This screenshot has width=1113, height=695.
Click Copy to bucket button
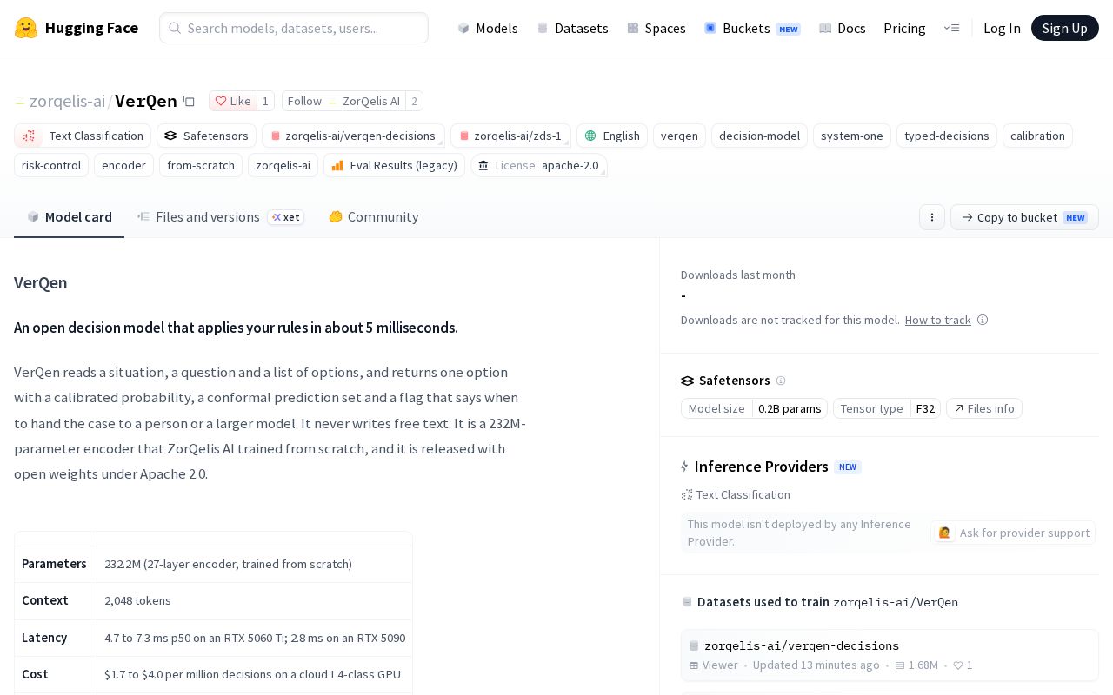[1024, 217]
